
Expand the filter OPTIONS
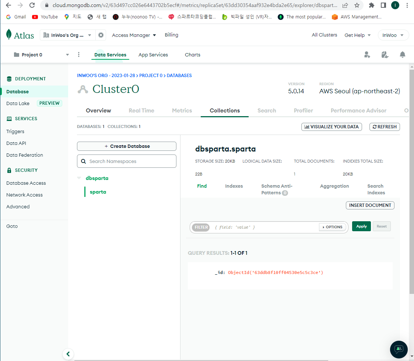click(333, 227)
